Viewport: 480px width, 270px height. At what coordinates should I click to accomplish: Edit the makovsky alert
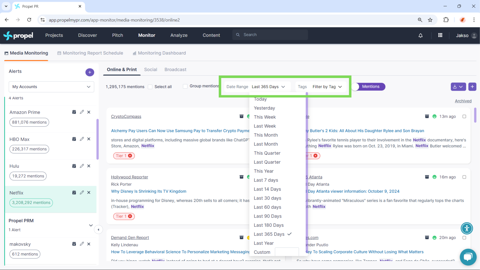click(x=82, y=244)
